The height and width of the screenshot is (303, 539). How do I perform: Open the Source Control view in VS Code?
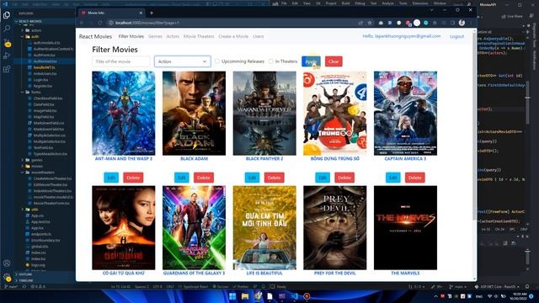[x=8, y=44]
